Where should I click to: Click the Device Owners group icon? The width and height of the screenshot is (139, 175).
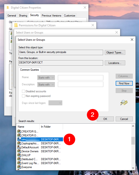tap(19, 151)
